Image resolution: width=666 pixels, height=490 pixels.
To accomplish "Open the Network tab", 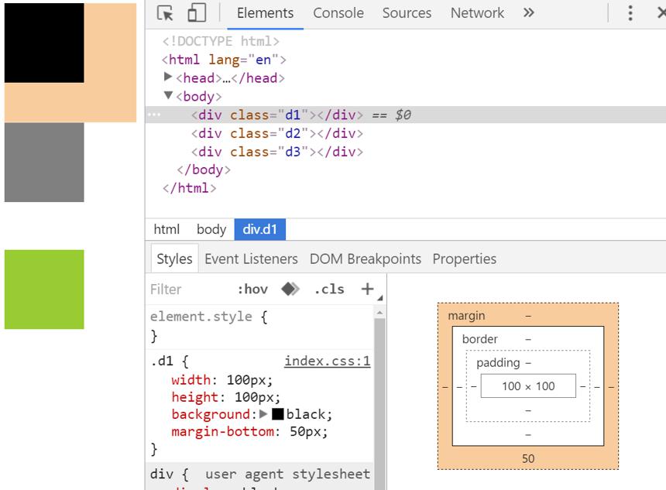I will click(477, 13).
